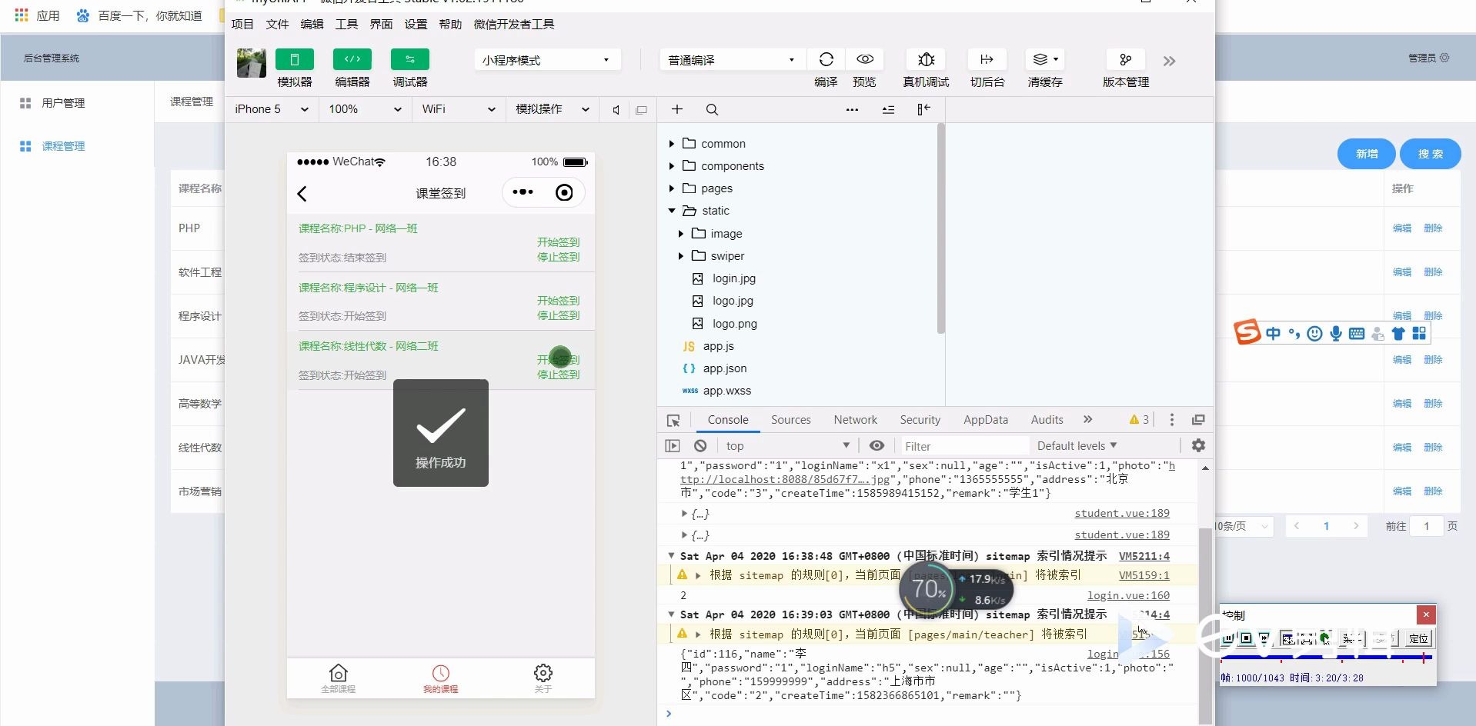Open the 版本管理 version management panel
This screenshot has height=726, width=1476.
pos(1125,59)
